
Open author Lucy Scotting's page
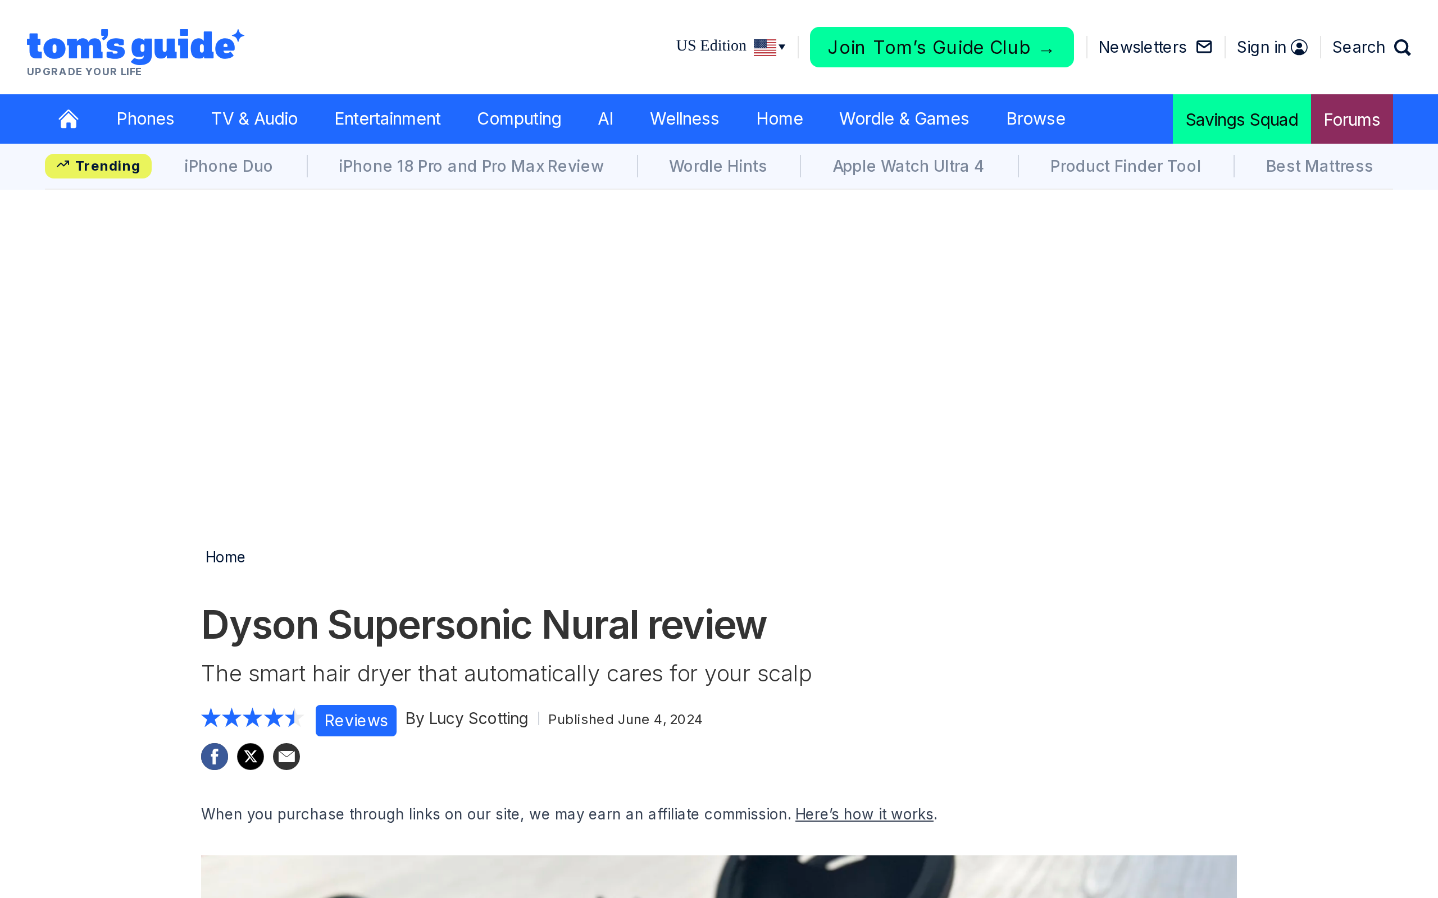click(479, 718)
